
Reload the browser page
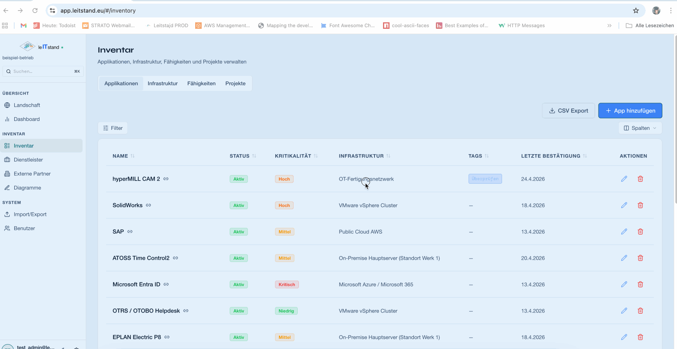pyautogui.click(x=35, y=11)
